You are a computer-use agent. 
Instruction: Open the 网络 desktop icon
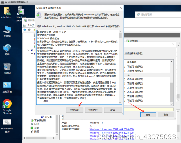point(7,50)
